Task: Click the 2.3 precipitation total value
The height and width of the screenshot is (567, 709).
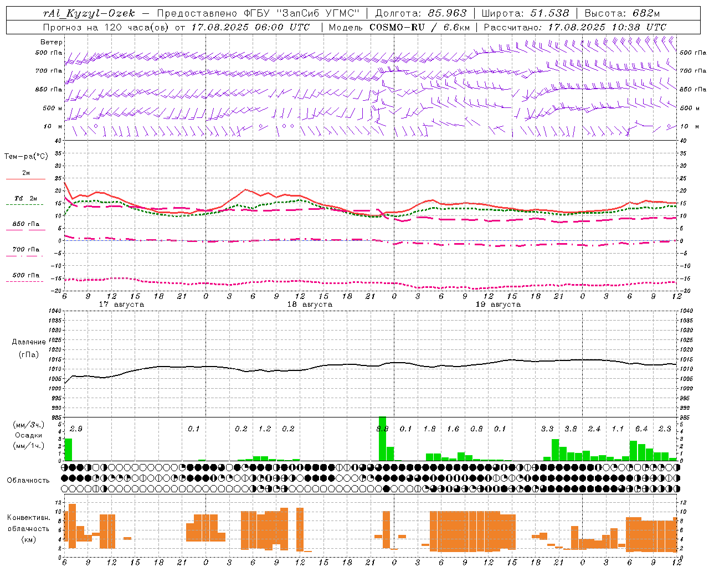Action: tap(665, 429)
